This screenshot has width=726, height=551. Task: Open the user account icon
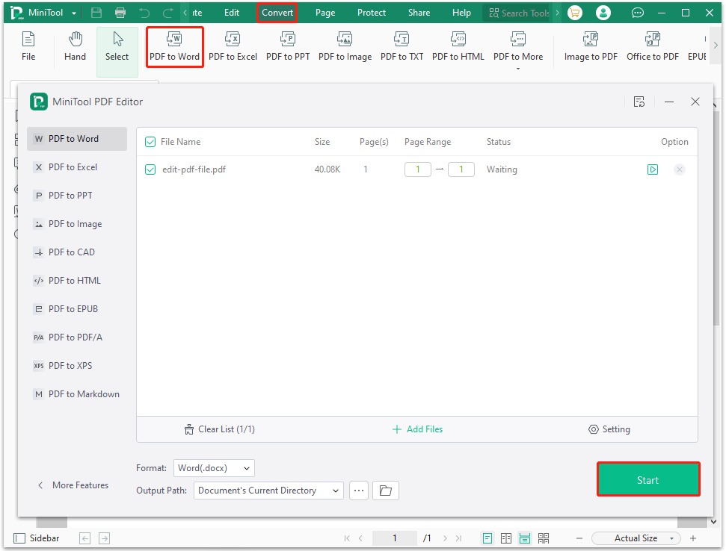pos(603,13)
